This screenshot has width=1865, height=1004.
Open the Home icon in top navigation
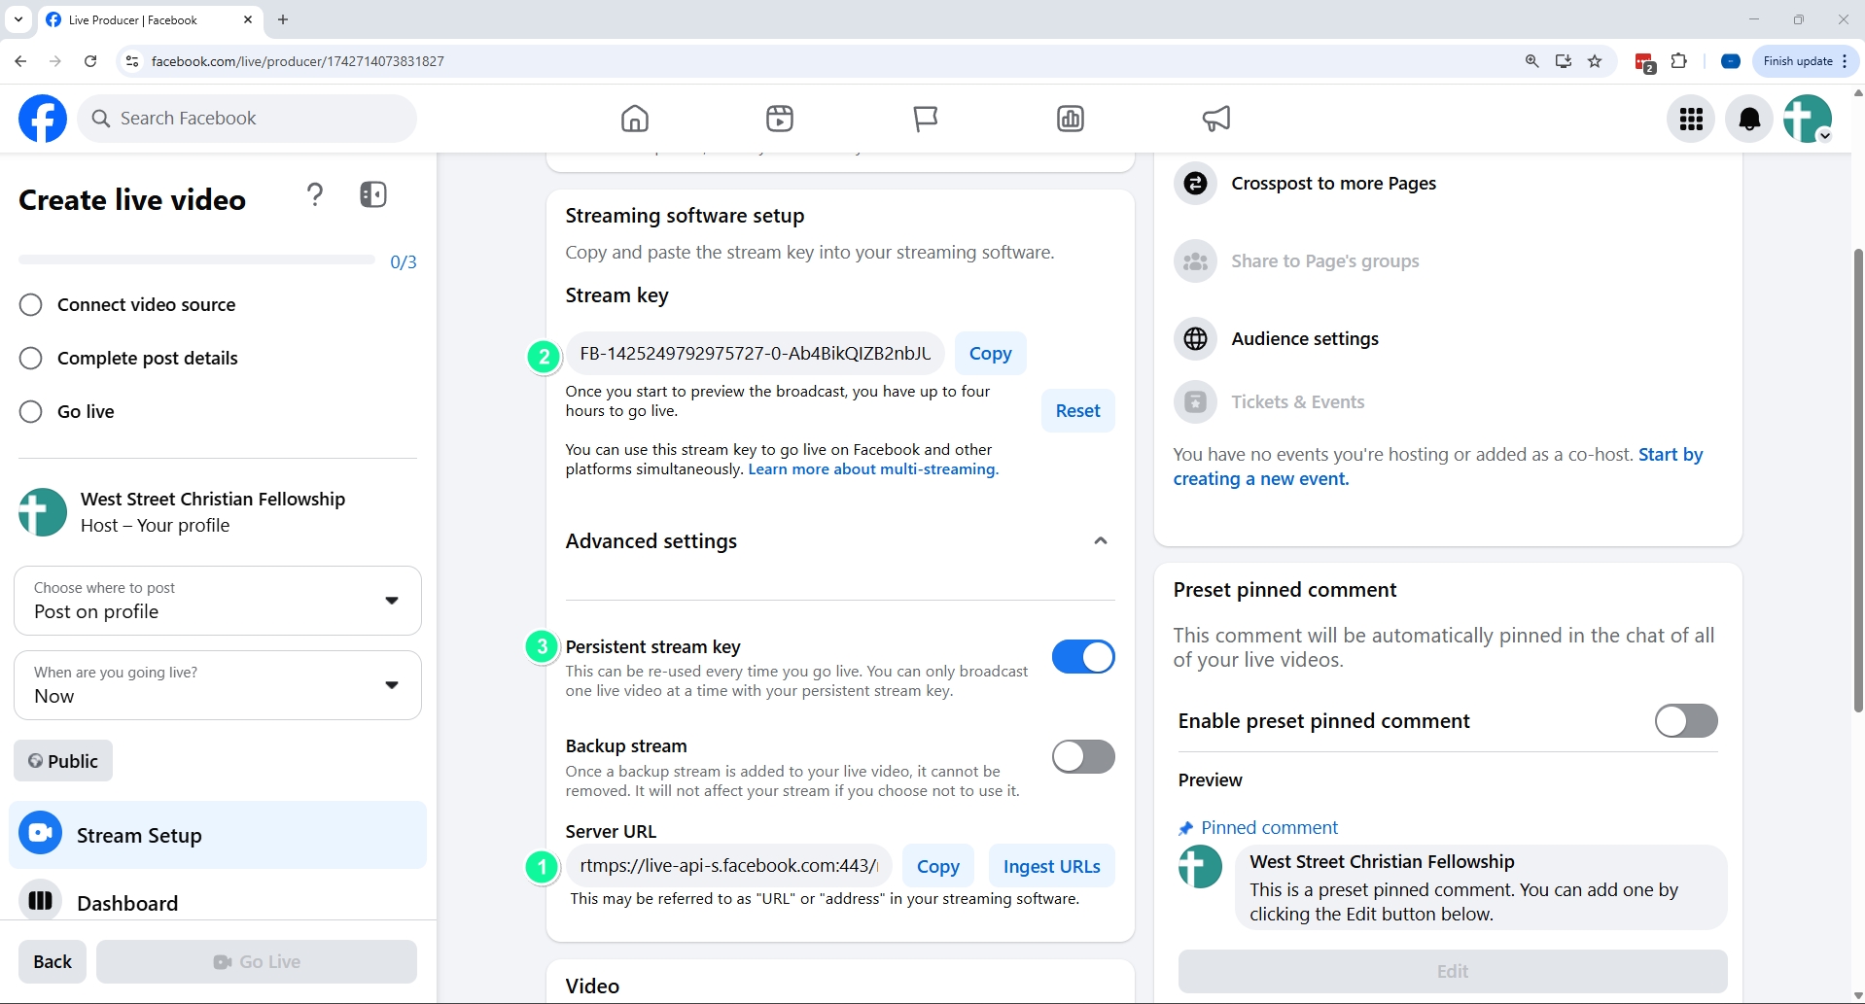click(634, 119)
